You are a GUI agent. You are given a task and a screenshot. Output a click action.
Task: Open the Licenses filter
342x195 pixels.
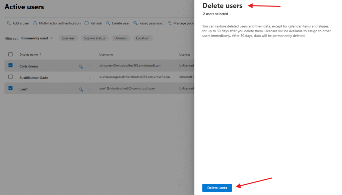click(68, 38)
